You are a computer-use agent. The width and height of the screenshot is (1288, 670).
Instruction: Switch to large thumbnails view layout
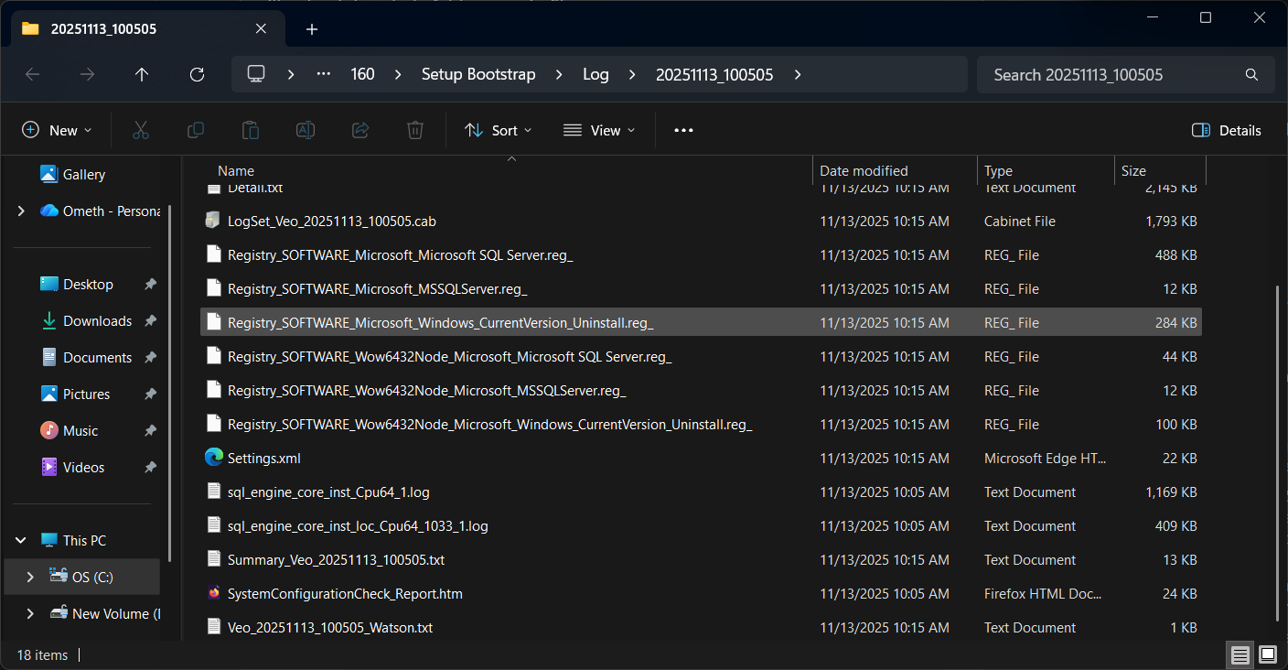[1267, 654]
